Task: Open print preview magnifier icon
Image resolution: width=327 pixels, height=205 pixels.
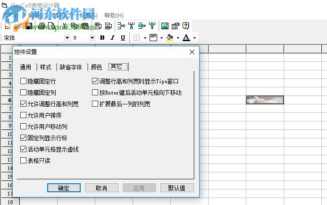Action: coord(51,26)
